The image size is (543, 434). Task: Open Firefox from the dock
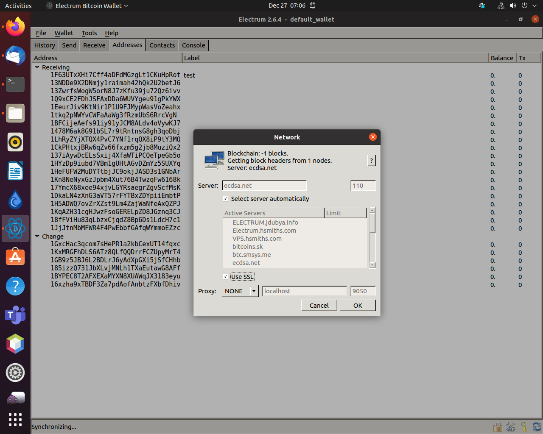[x=15, y=27]
